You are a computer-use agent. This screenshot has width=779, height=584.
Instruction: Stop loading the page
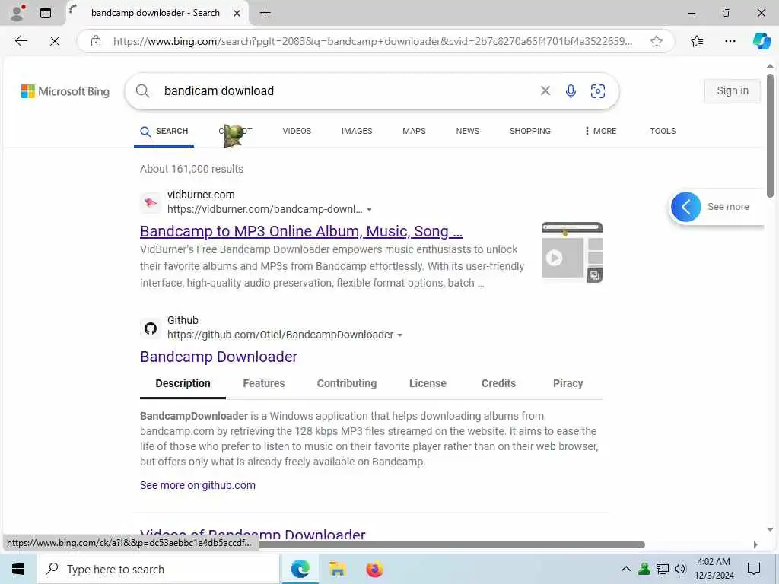point(55,41)
